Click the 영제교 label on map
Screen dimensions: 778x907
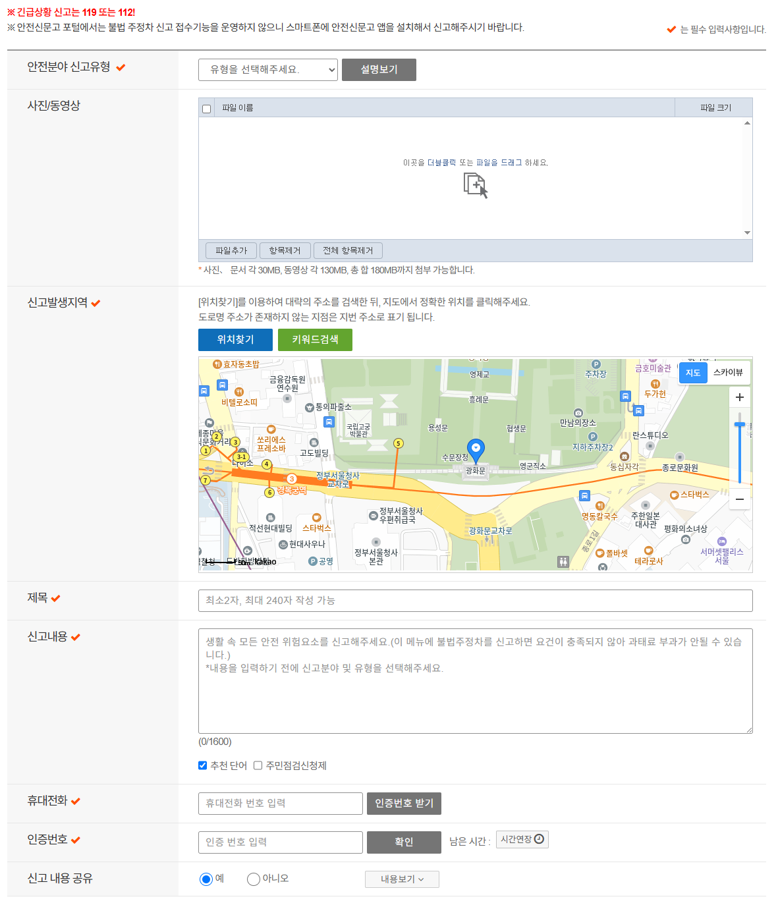click(480, 374)
